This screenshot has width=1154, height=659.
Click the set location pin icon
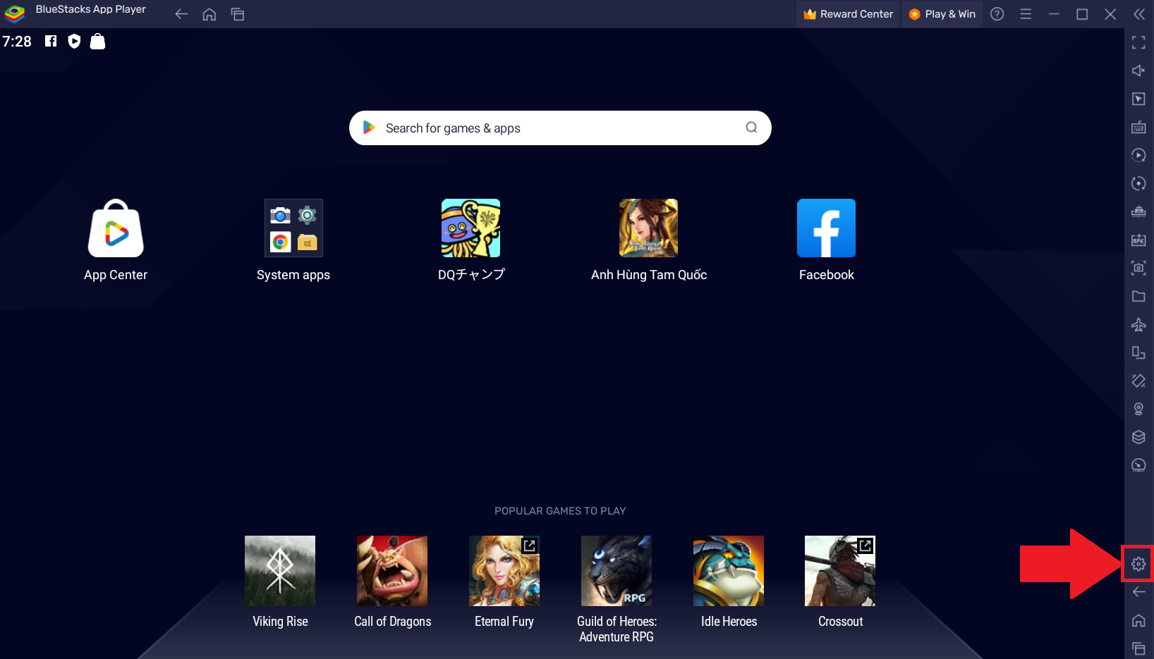click(x=1138, y=409)
